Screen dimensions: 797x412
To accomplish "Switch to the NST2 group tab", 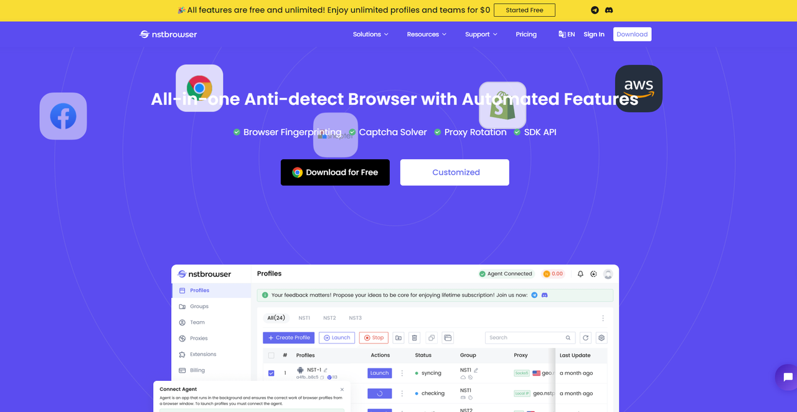I will (x=329, y=318).
